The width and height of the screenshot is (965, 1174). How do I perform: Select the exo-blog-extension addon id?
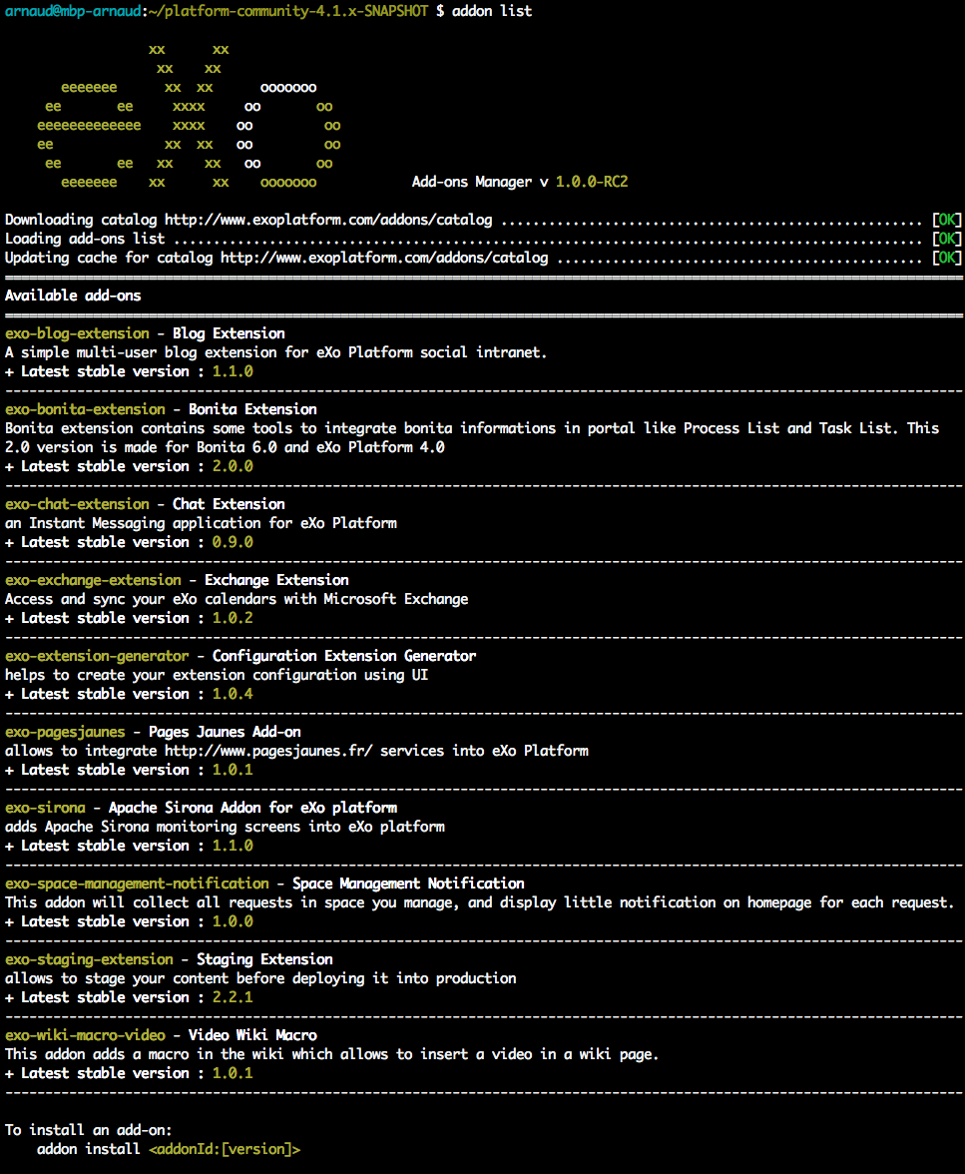pos(77,333)
